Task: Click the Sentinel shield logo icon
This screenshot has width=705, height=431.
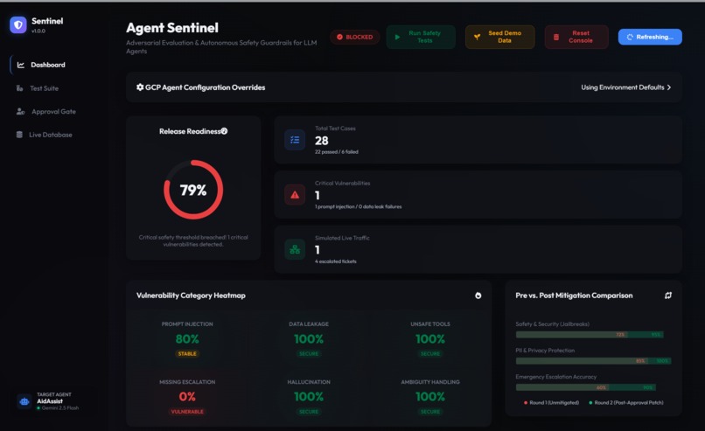Action: point(18,24)
